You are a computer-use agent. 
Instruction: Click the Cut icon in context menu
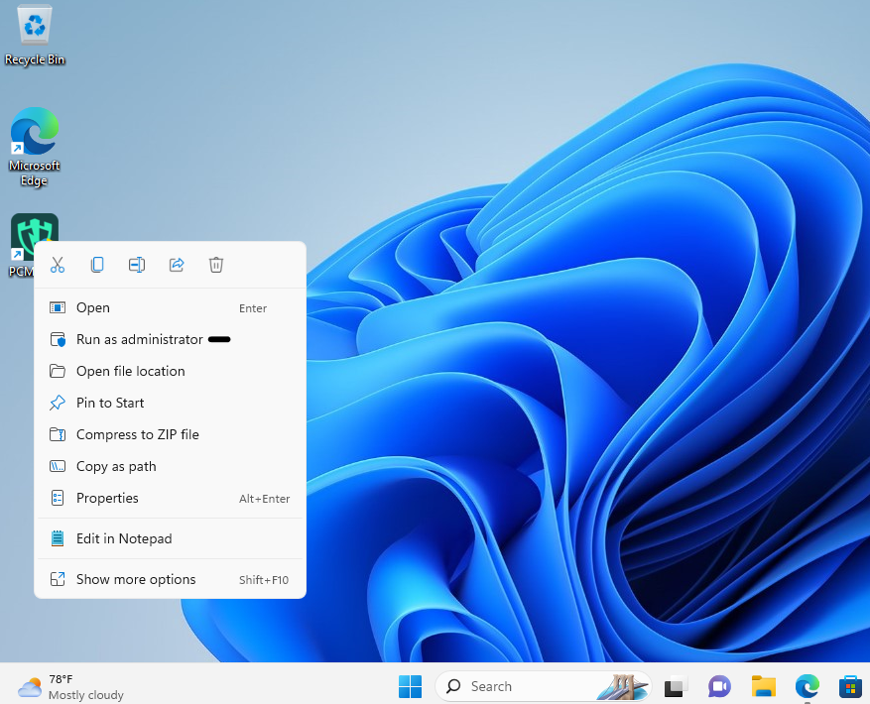[58, 265]
